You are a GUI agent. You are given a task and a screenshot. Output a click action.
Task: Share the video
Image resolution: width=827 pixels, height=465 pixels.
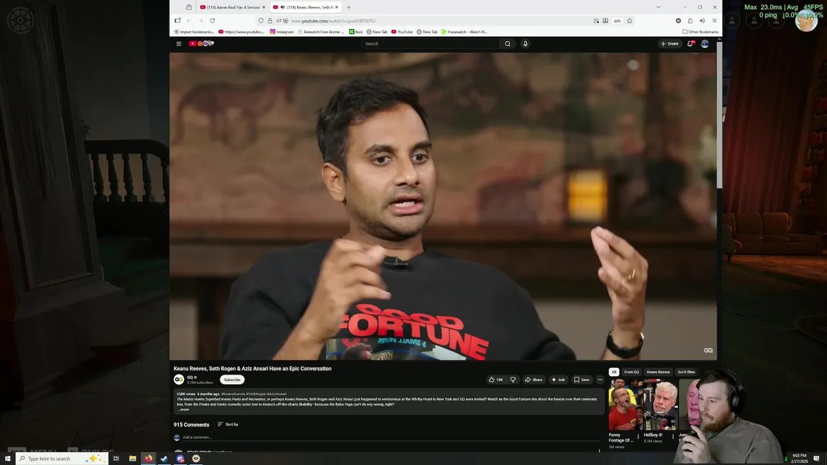[x=534, y=380]
